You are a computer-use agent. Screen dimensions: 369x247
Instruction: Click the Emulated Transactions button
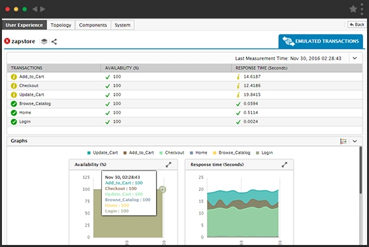coord(321,42)
